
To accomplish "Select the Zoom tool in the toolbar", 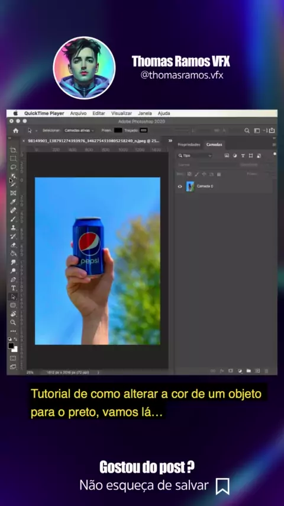I will [x=13, y=322].
